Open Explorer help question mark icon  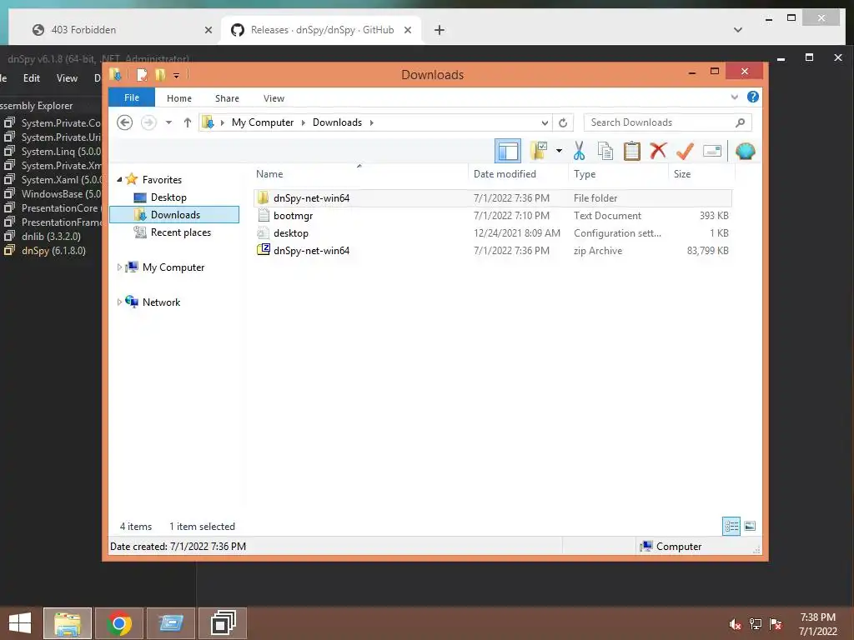tap(753, 97)
